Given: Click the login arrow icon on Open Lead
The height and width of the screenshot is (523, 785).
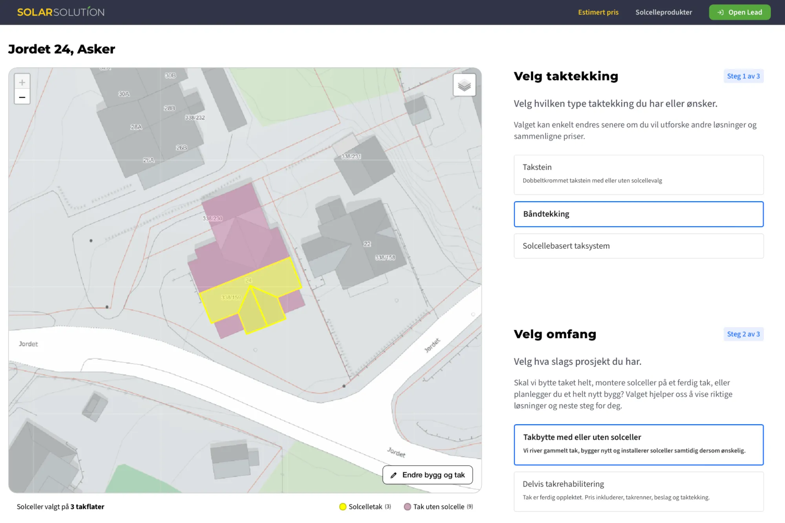Looking at the screenshot, I should pyautogui.click(x=720, y=12).
